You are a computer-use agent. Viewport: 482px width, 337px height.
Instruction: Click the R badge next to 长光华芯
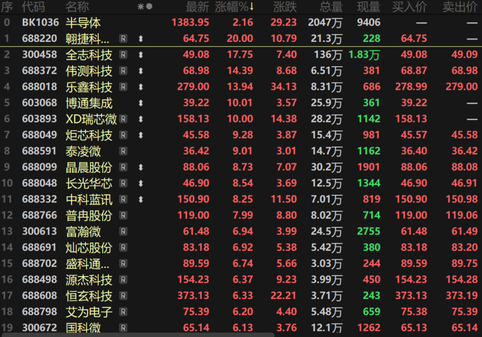[123, 183]
